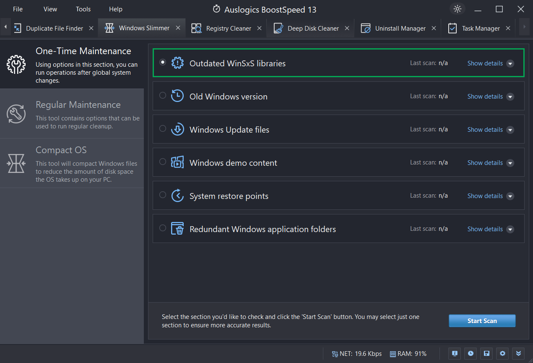Select the Windows Update files radio button

click(163, 129)
